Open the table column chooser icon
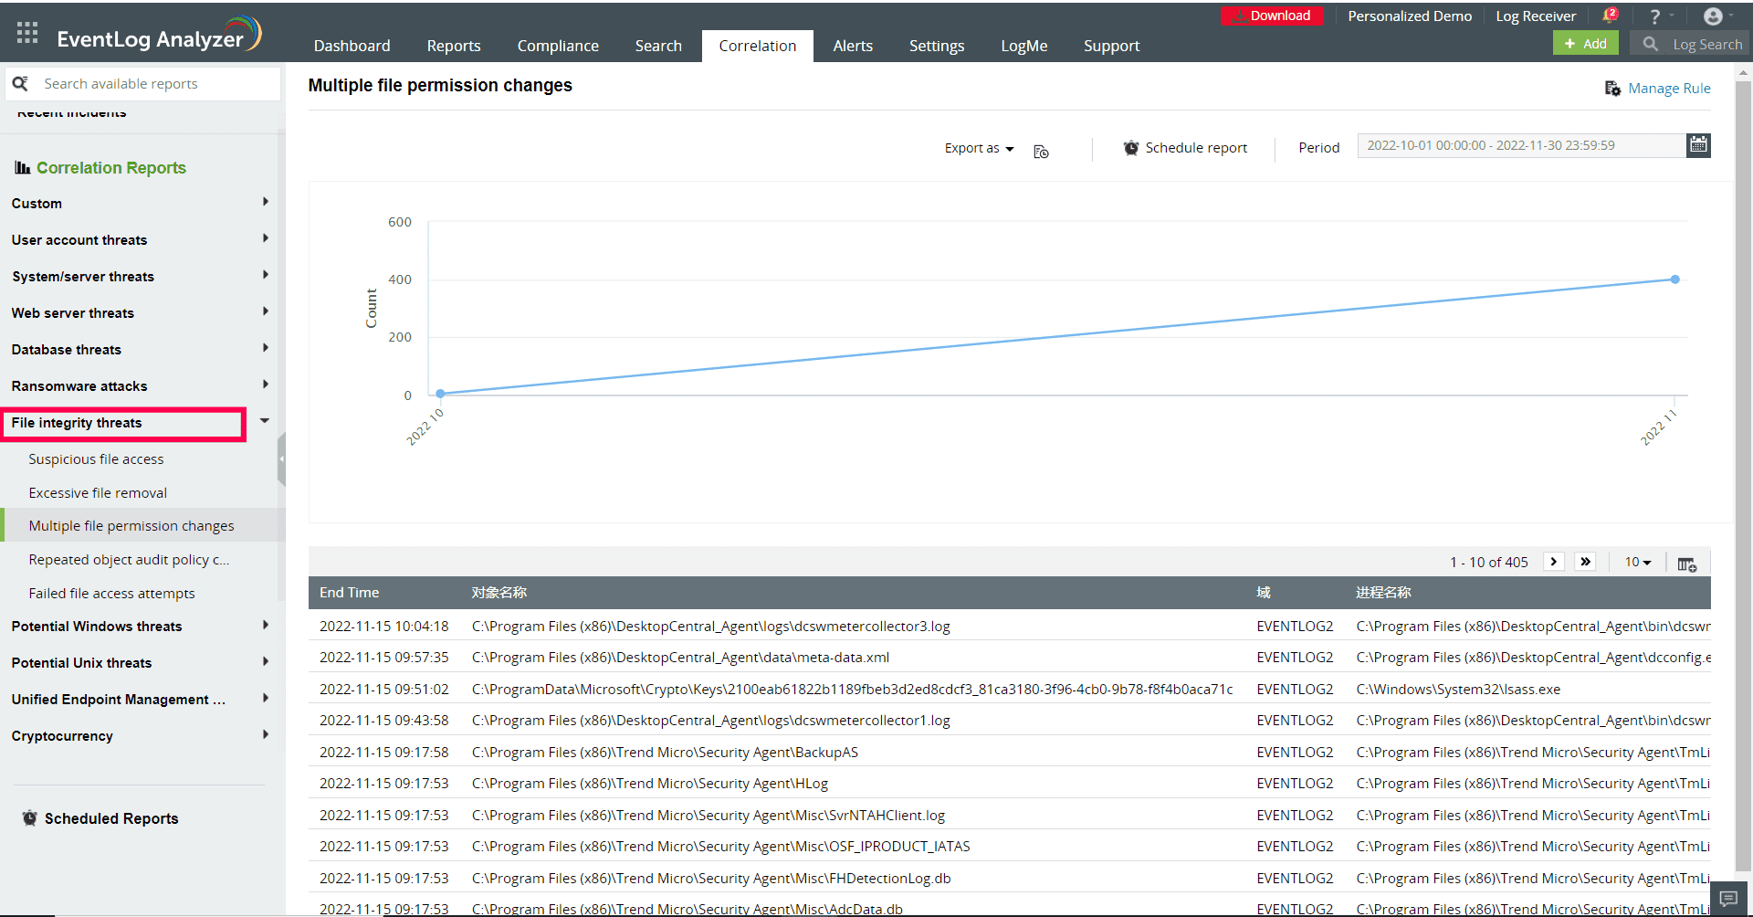1753x917 pixels. point(1686,564)
